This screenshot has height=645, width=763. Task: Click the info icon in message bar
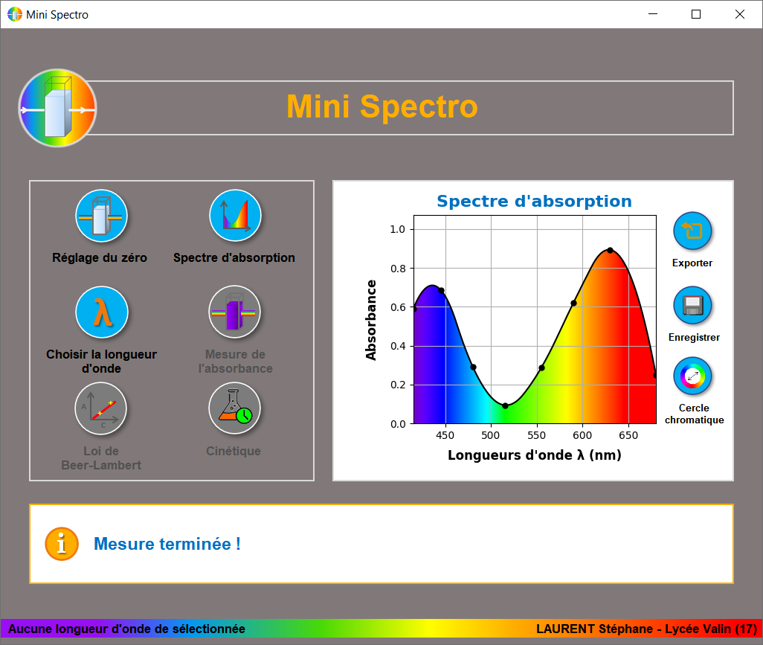62,544
